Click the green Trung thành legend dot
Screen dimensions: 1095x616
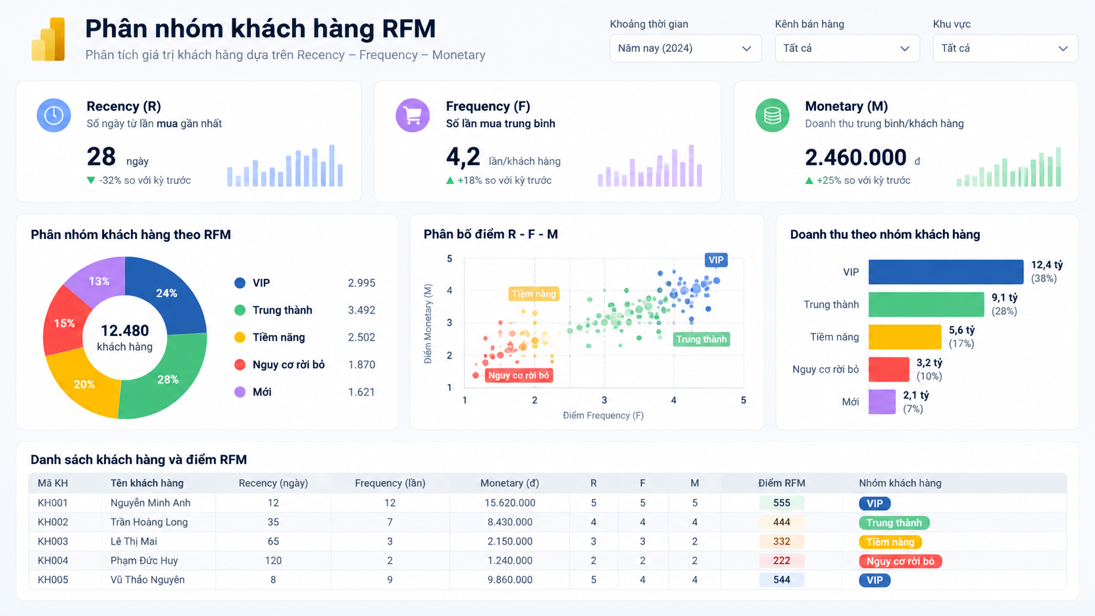240,310
